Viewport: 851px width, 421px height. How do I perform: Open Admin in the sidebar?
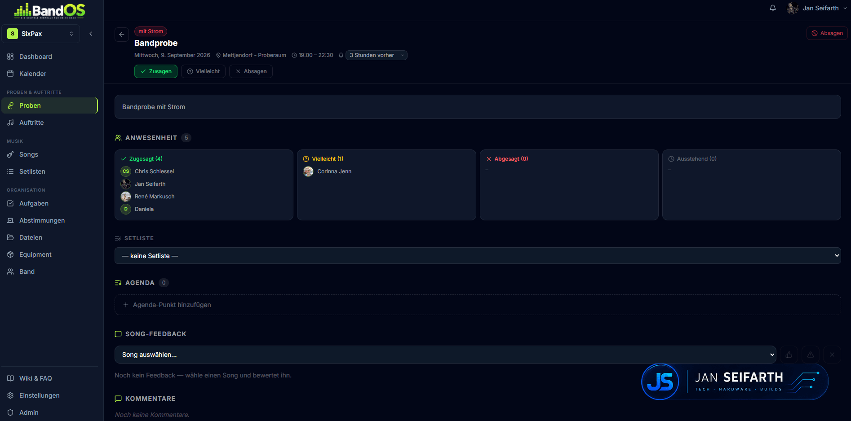tap(49, 412)
